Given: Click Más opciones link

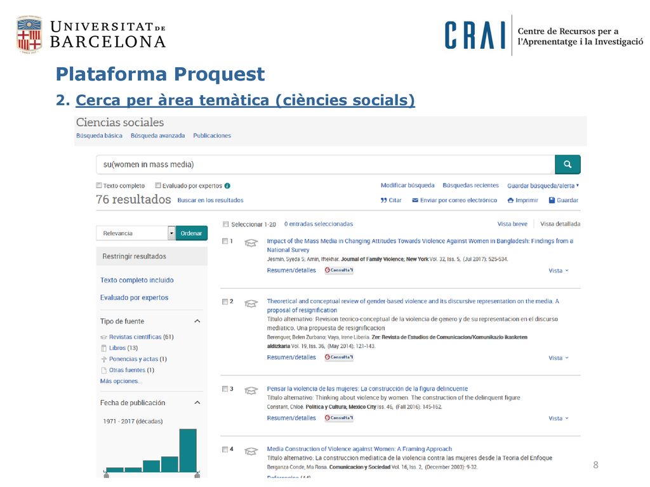Looking at the screenshot, I should click(121, 381).
